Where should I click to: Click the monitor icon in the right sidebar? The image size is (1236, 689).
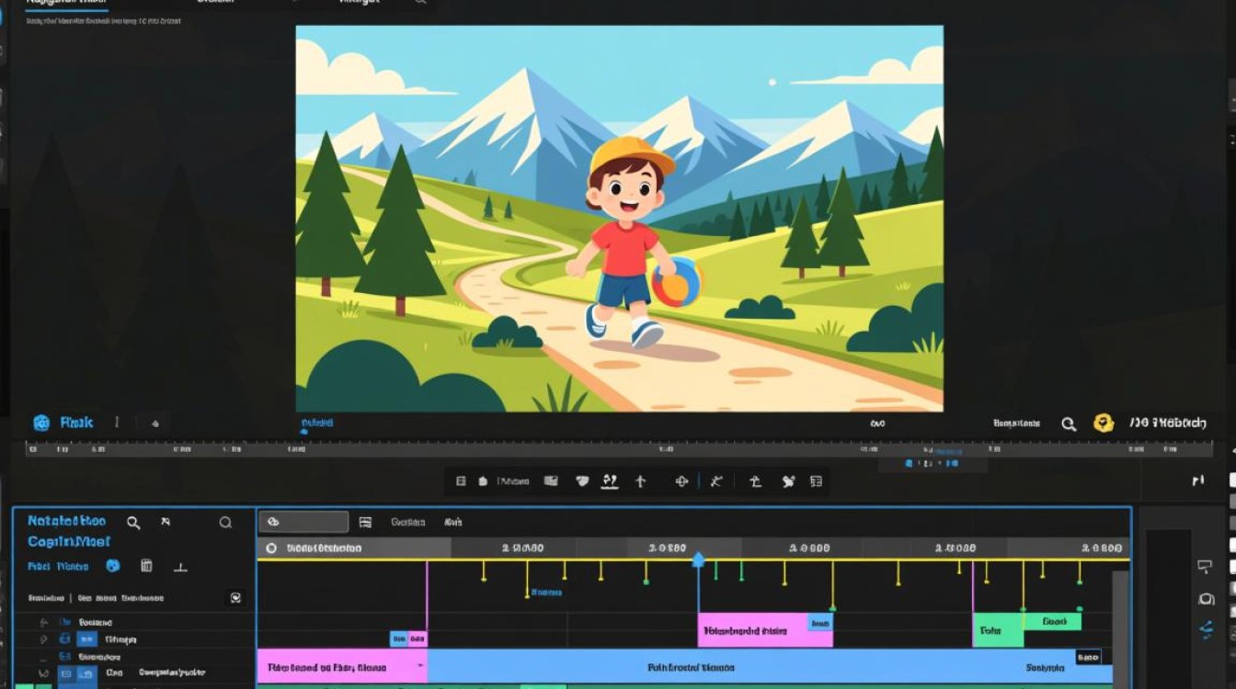coord(1206,567)
